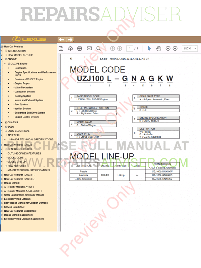The image size is (201, 268).
Task: Click UZJ100L-GNAGKV table cell
Action: (162, 179)
